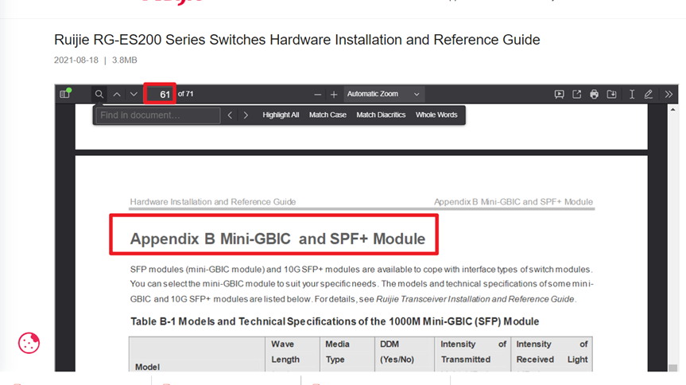Find next match arrow
The height and width of the screenshot is (385, 686).
(x=246, y=115)
